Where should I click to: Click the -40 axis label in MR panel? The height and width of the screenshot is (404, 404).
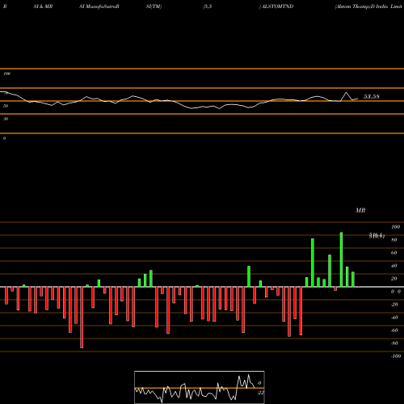[x=394, y=318]
